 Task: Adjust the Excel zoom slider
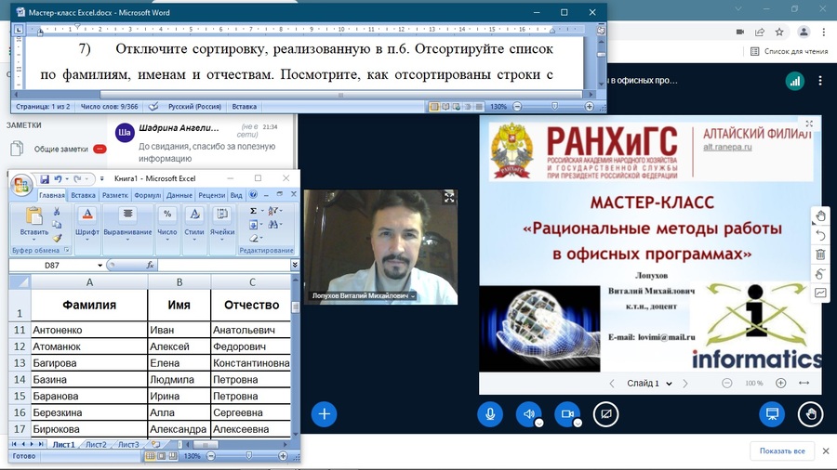[248, 456]
